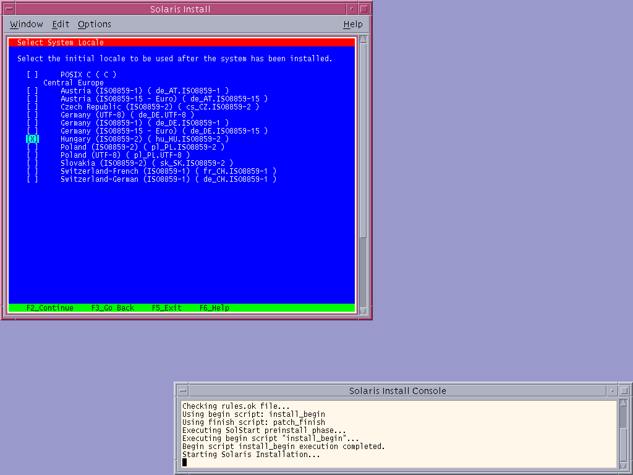Viewport: 633px width, 475px height.
Task: Click 'Executing SolStart preinstall phase...' console line
Action: 264,430
